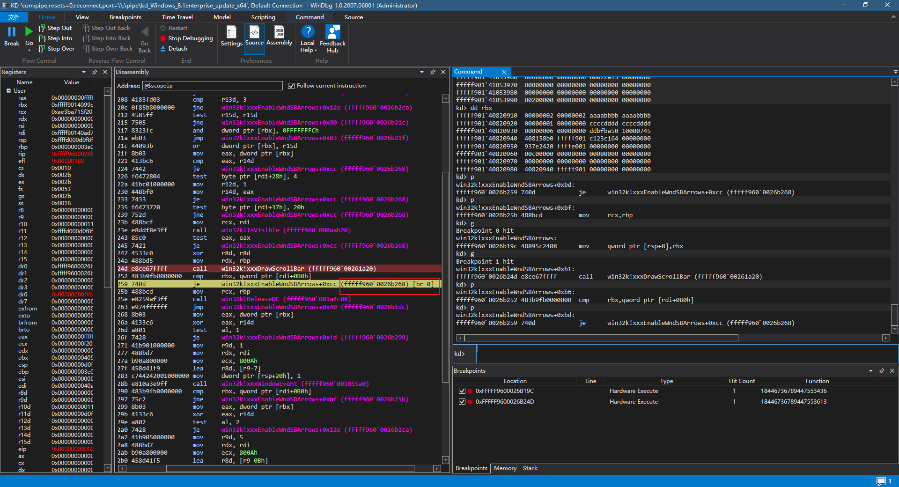Screen dimensions: 899x487
Task: Click the Restart debugging icon
Action: (163, 28)
